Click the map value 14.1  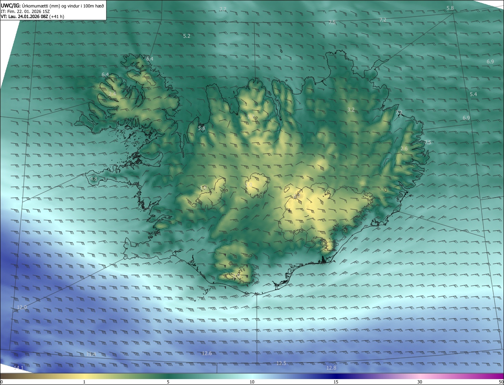(19, 367)
